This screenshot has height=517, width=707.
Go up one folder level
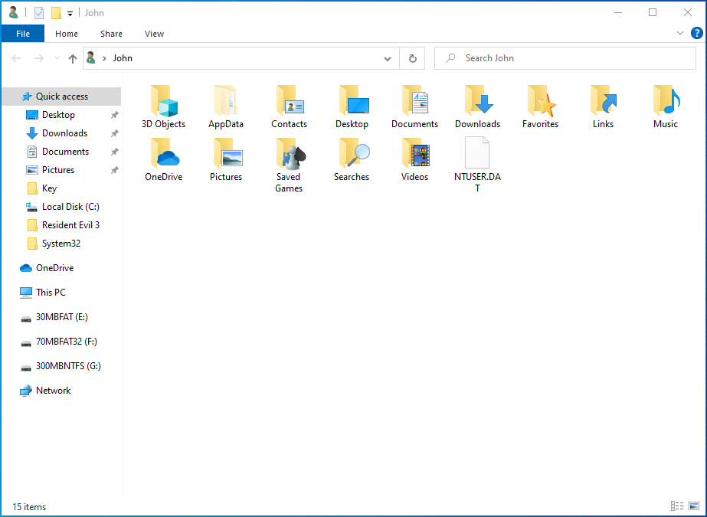click(72, 59)
